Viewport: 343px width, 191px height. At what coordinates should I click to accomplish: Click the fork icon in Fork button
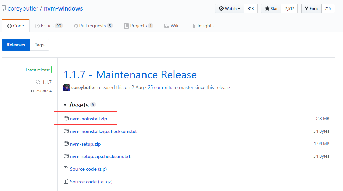307,8
